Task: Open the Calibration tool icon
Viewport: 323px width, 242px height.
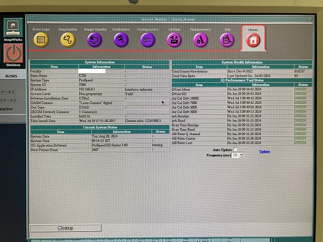Action: (121, 40)
